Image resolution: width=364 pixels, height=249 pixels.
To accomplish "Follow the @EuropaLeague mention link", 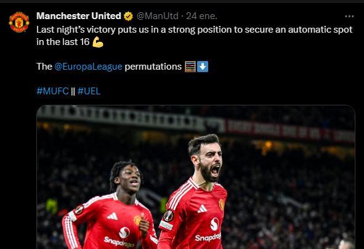I will (88, 67).
